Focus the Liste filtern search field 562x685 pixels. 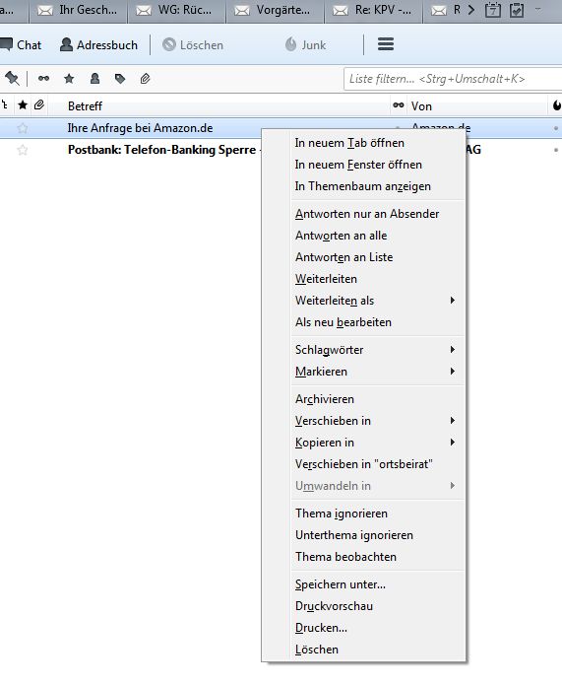coord(453,79)
